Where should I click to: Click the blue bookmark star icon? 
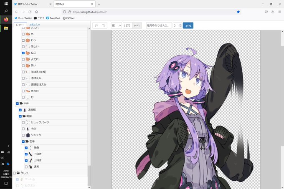[x=238, y=12]
